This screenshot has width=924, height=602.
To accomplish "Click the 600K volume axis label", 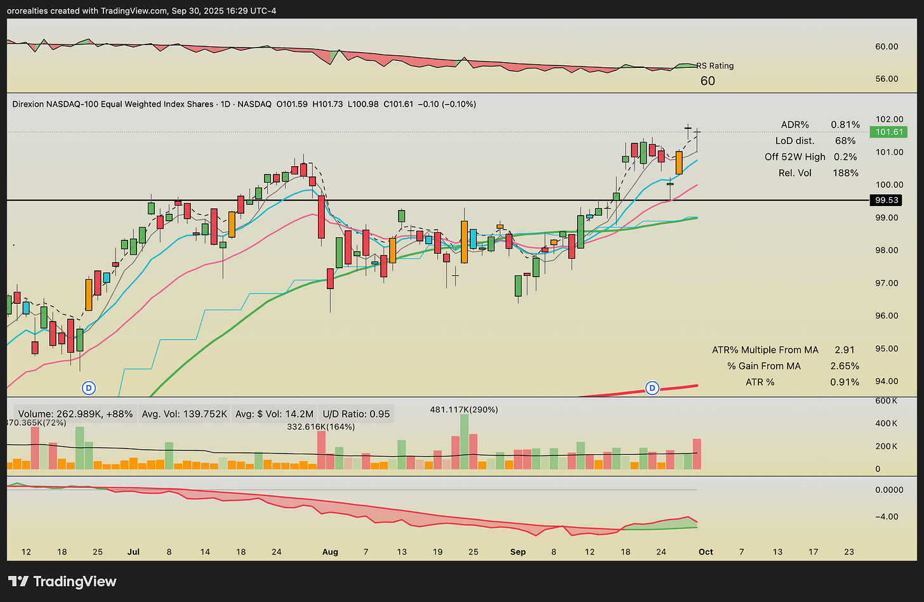I will 886,401.
